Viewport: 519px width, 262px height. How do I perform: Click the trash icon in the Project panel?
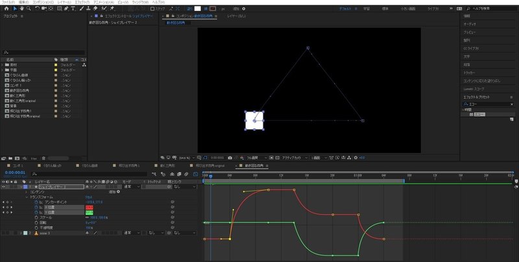click(x=43, y=158)
